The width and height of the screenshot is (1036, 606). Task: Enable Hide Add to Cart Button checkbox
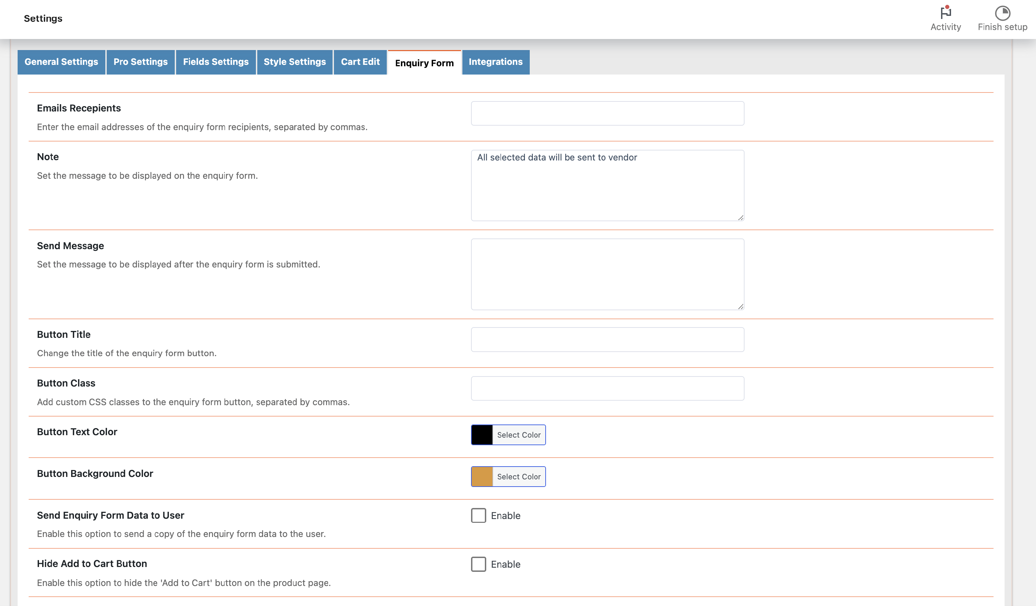(x=478, y=564)
